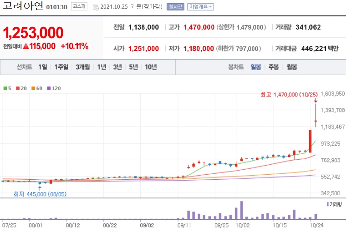Click the 08/22 date axis label
This screenshot has height=232, width=346.
coord(110,225)
